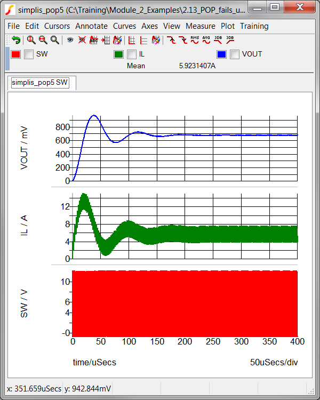Image resolution: width=320 pixels, height=400 pixels.
Task: Click the move-curve-to-grid arrow icon
Action: (x=106, y=40)
